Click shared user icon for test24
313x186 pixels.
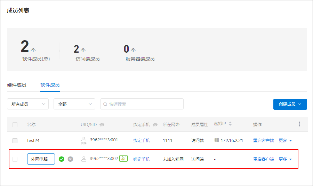[x=84, y=140]
